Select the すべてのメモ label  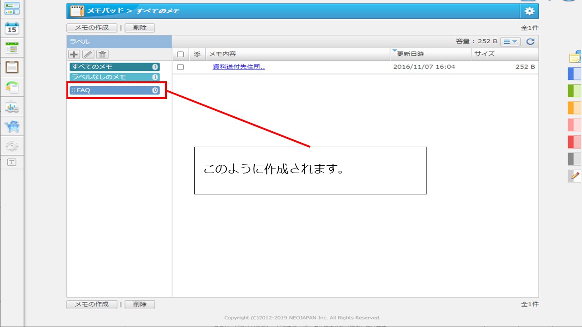point(115,67)
